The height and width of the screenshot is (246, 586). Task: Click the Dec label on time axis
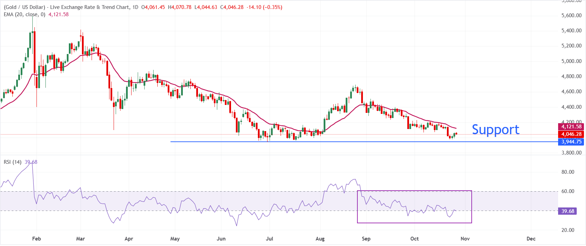click(531, 239)
